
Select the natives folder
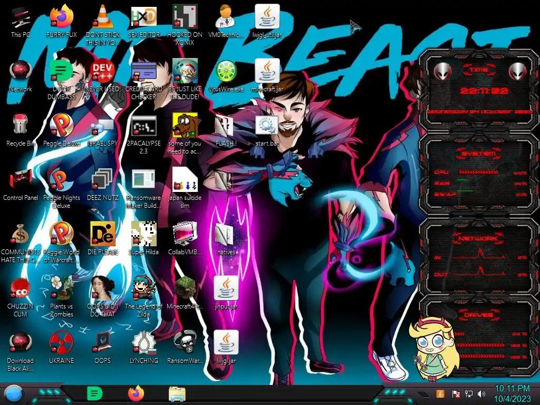225,235
